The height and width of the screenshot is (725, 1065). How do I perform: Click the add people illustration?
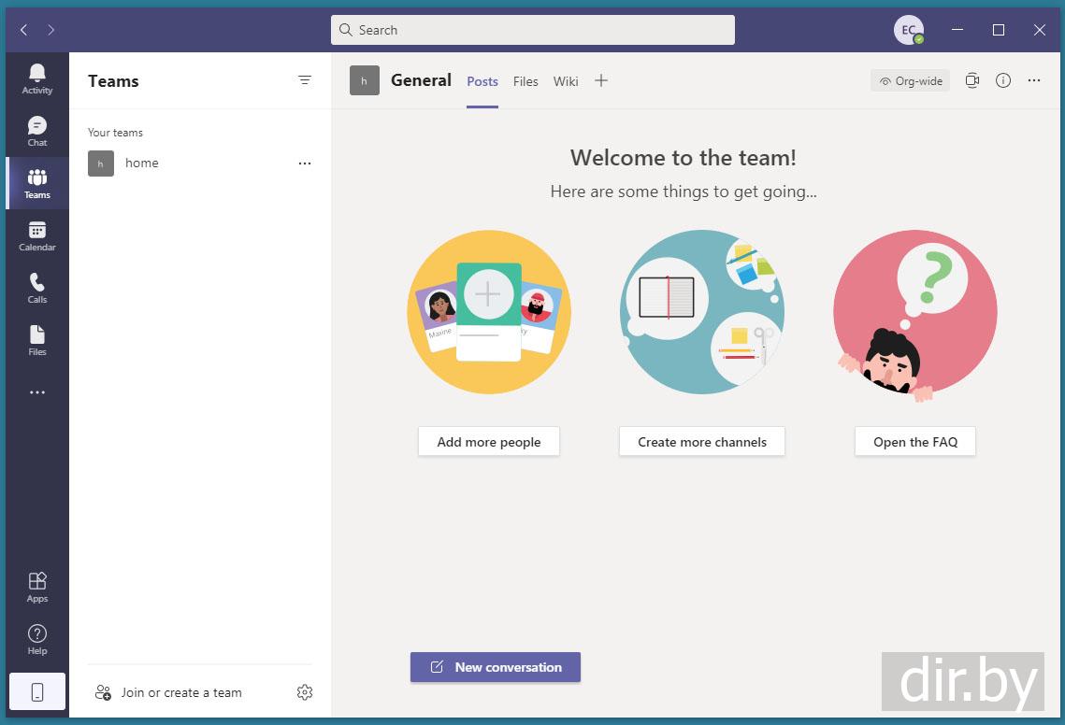[489, 312]
